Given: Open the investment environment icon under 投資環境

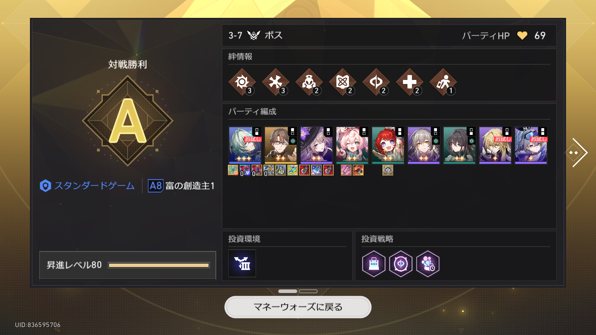Looking at the screenshot, I should 242,264.
